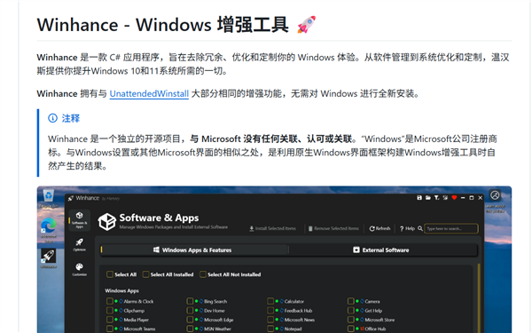This screenshot has height=333, width=532.
Task: Click the blue reinstall icon beside Camera
Action: pyautogui.click(x=362, y=301)
